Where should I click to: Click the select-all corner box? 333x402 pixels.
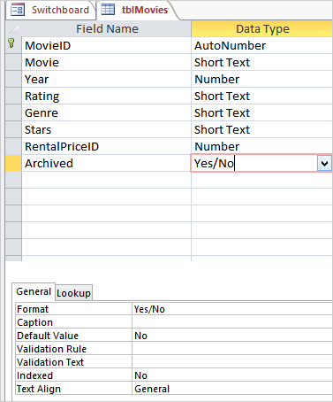point(13,28)
